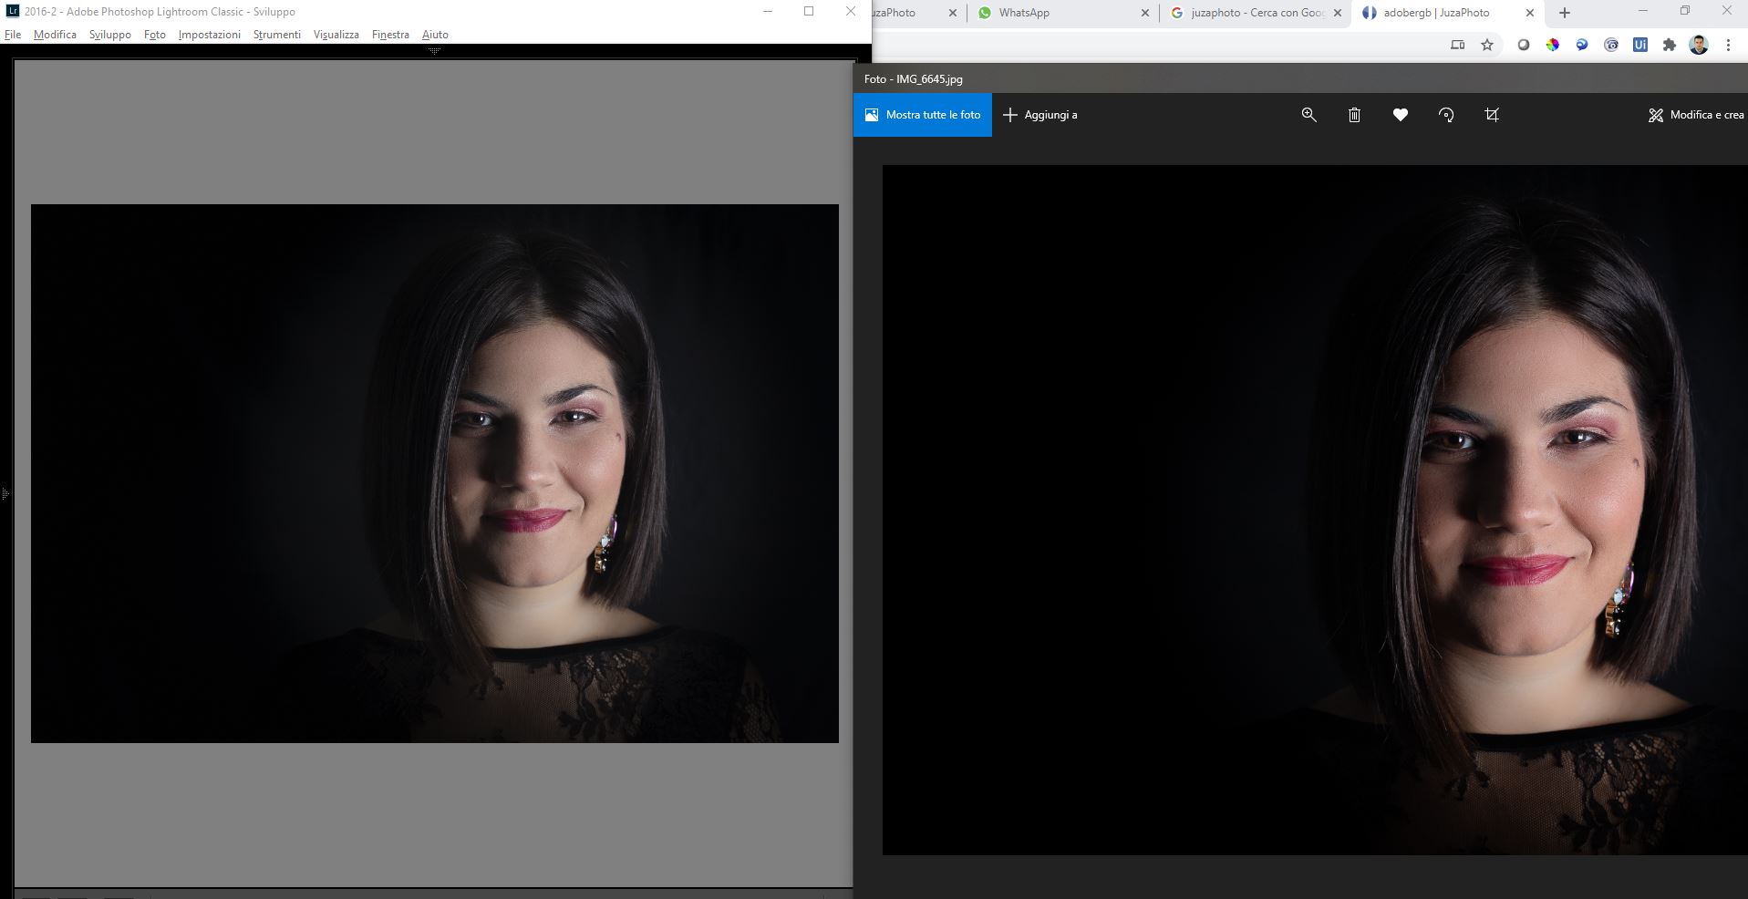Delete IMG_6645.jpg with the trash icon
1748x899 pixels.
1354,115
